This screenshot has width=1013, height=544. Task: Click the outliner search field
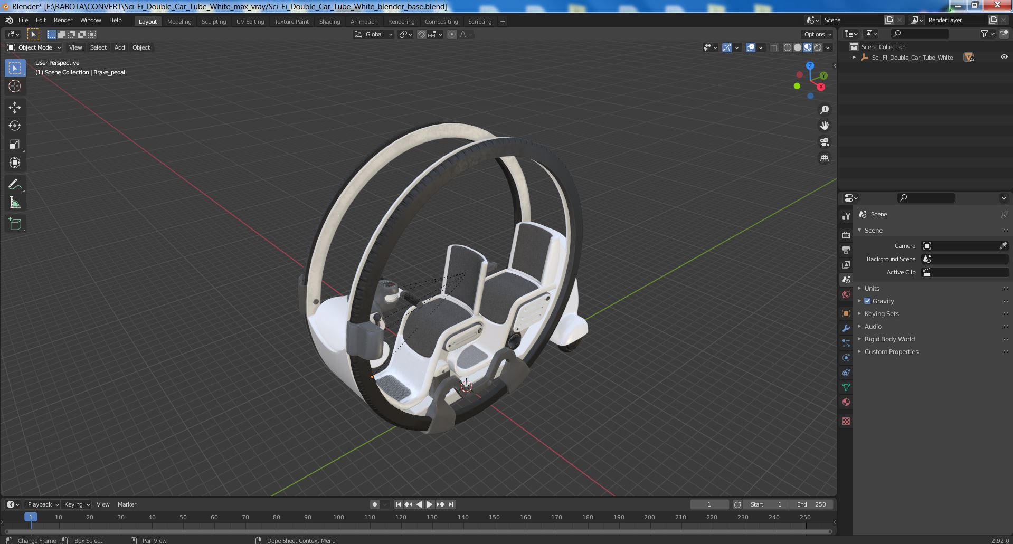919,34
